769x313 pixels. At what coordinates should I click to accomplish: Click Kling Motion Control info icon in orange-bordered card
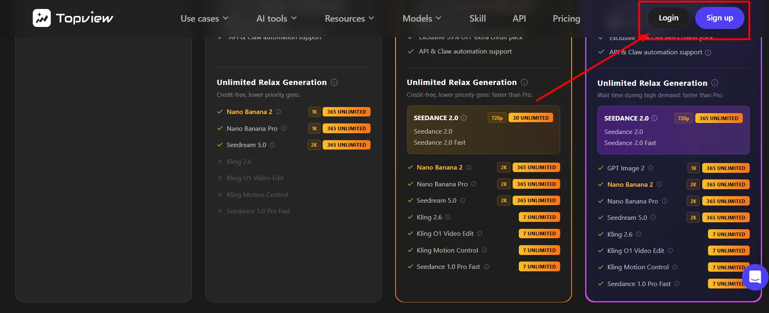pyautogui.click(x=484, y=250)
